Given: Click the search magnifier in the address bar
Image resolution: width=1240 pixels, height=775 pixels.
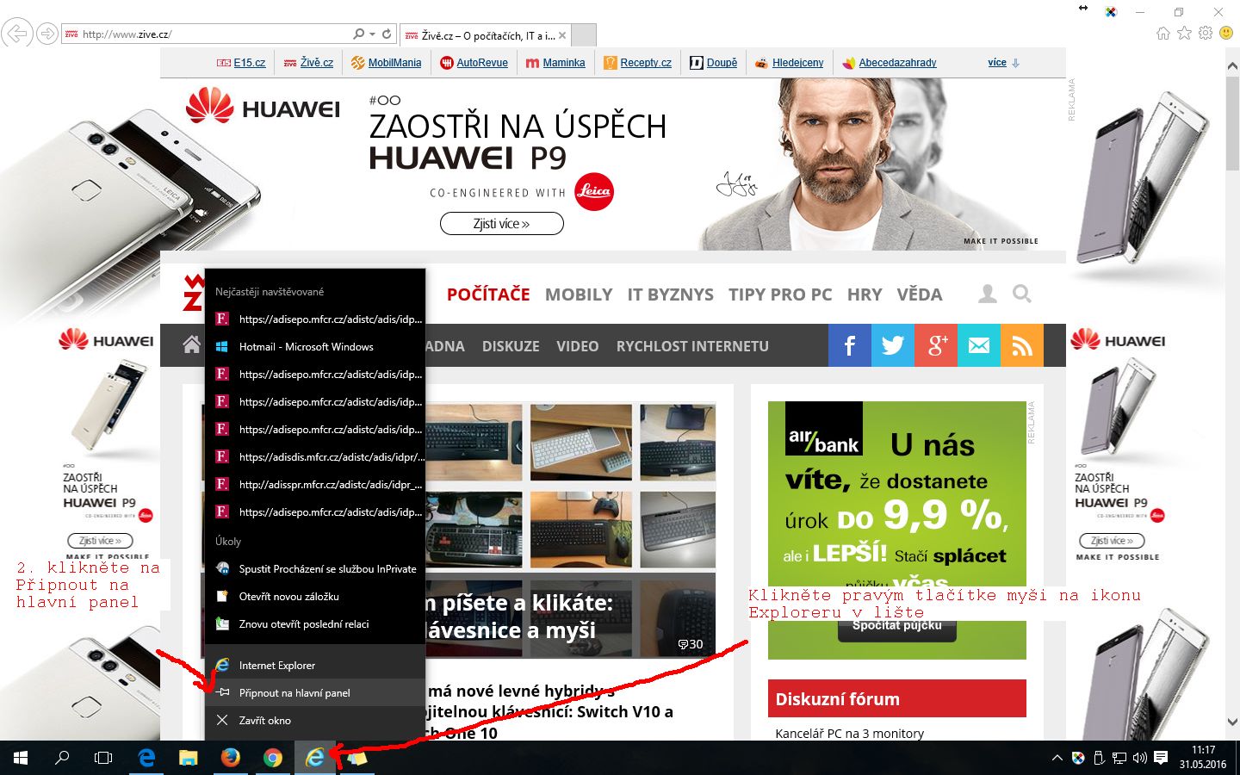Looking at the screenshot, I should coord(359,34).
